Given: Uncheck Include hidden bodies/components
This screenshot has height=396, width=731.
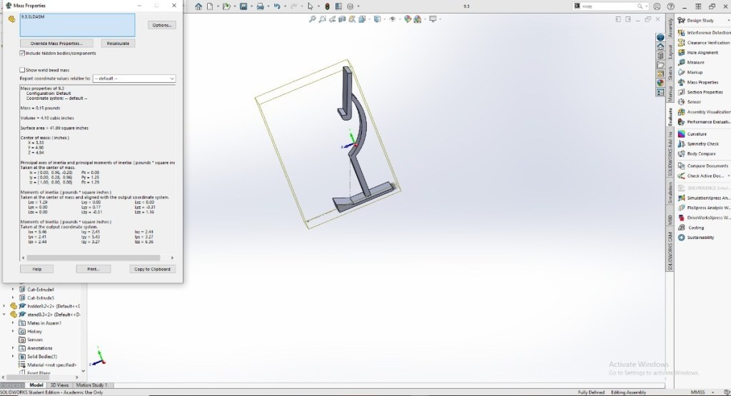Looking at the screenshot, I should (x=23, y=53).
